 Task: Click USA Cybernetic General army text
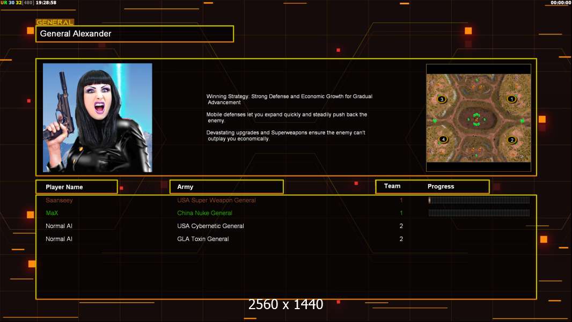tap(210, 226)
